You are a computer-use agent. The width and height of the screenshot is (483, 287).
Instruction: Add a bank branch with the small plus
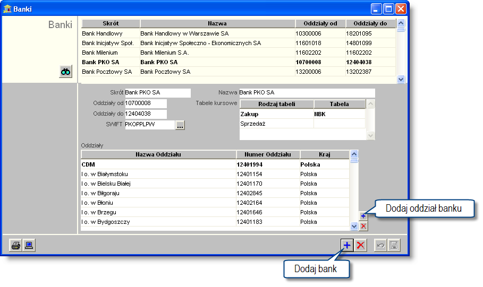[363, 216]
